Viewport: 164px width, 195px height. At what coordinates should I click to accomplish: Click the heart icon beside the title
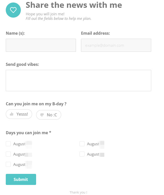[x=13, y=10]
